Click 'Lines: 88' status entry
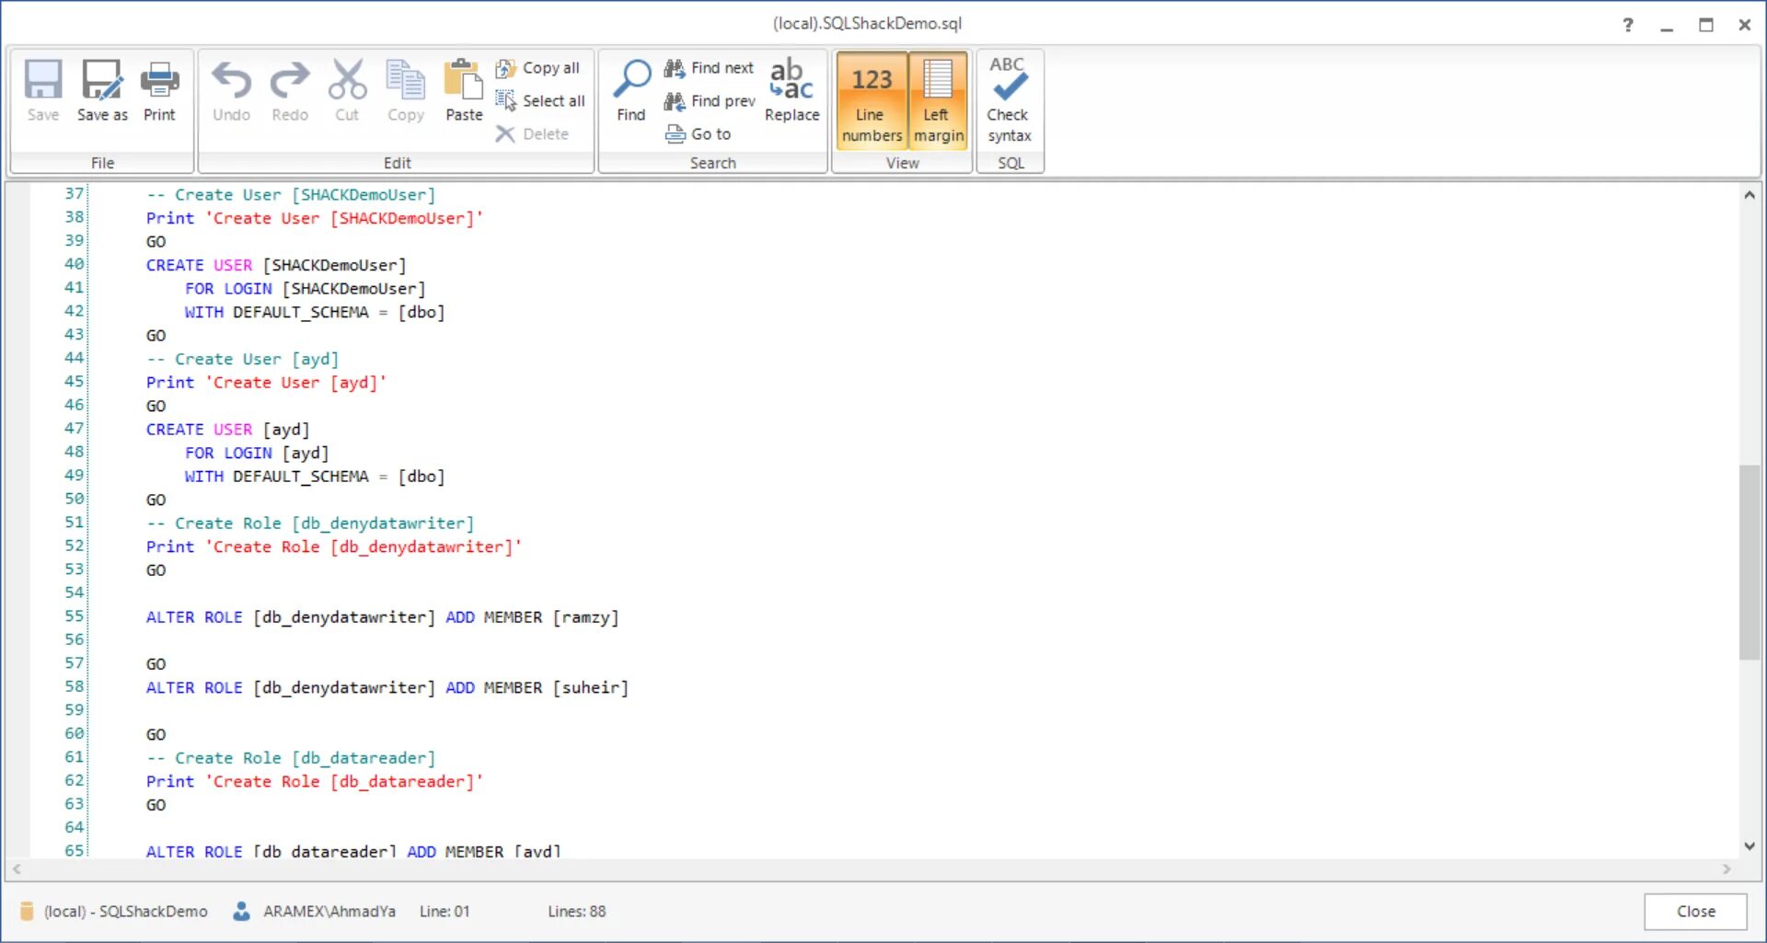 (x=577, y=912)
